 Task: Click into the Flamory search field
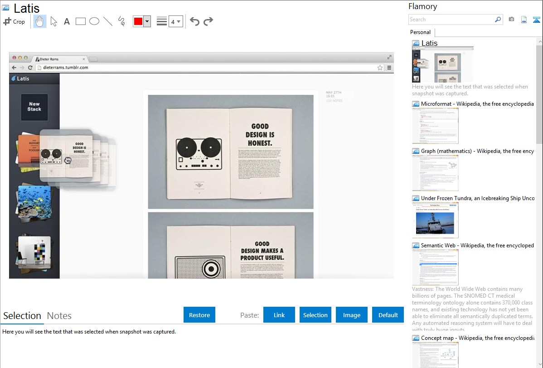451,20
